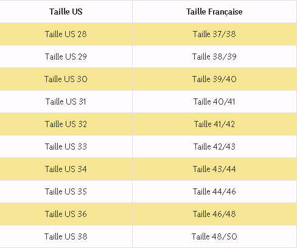
Task: Select the Taille US 32 cell
Action: (x=66, y=124)
